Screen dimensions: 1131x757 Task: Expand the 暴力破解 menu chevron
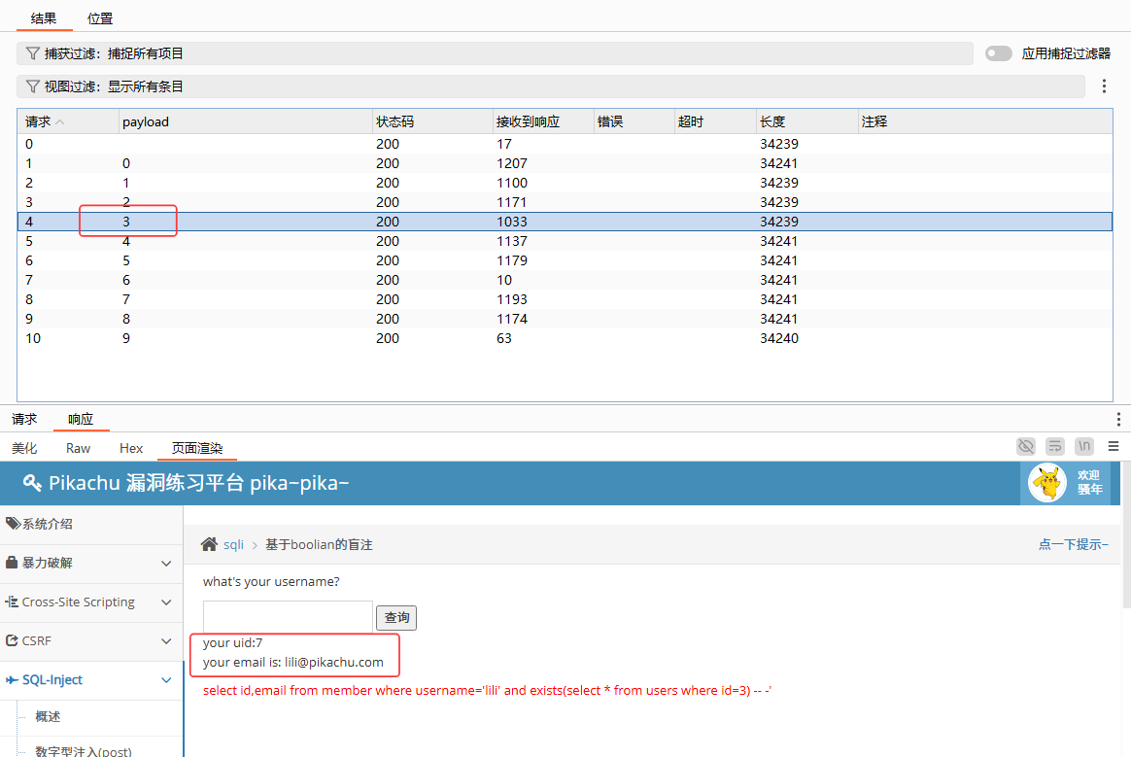point(166,563)
